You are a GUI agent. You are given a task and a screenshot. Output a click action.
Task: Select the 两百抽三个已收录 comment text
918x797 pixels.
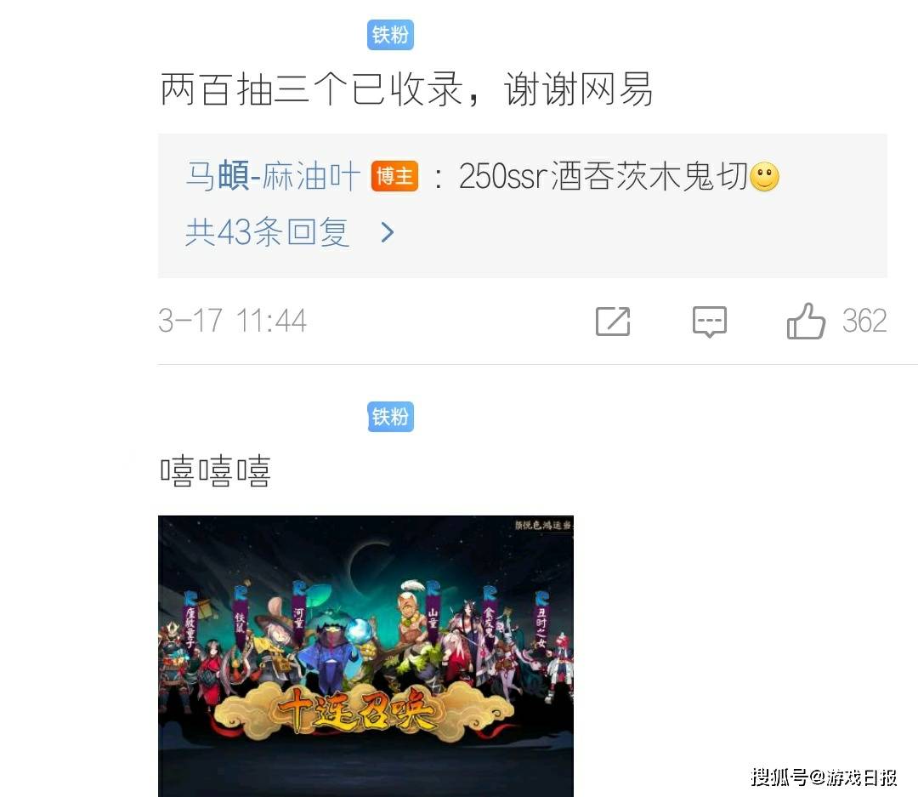pos(312,89)
